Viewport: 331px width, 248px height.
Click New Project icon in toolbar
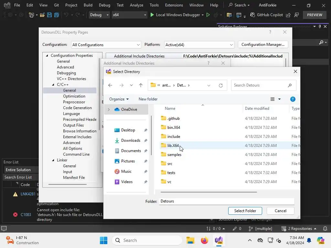coord(31,15)
